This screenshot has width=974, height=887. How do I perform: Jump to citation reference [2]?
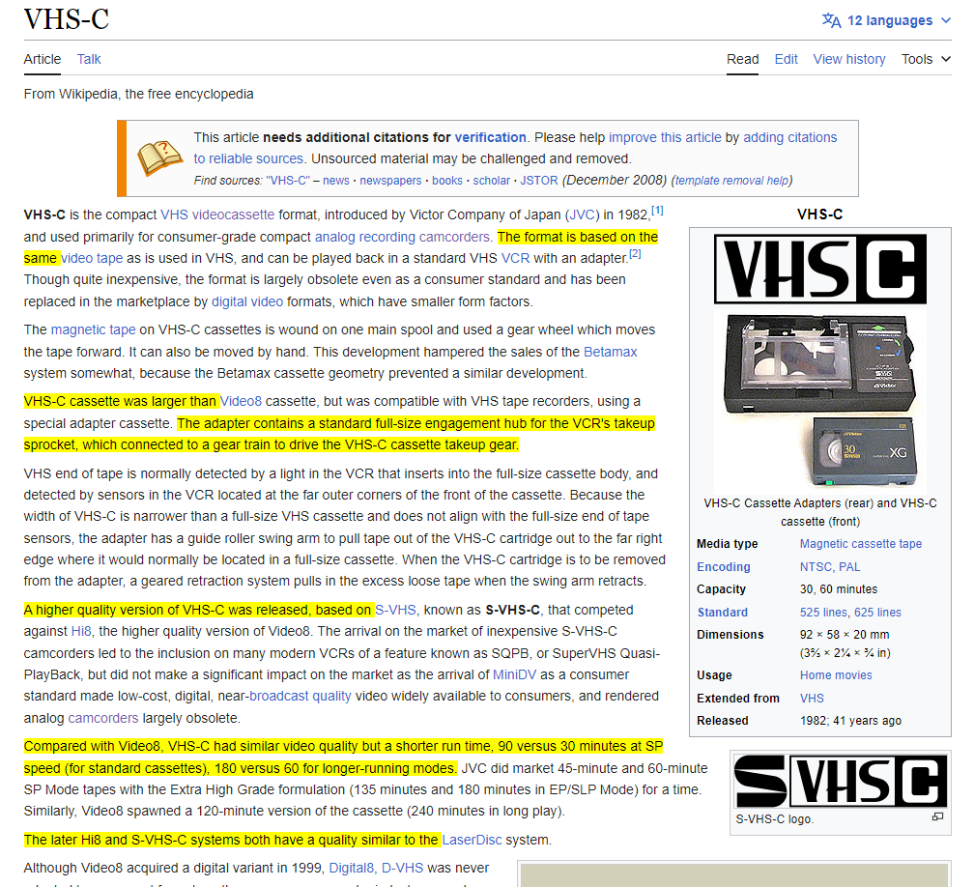point(635,253)
